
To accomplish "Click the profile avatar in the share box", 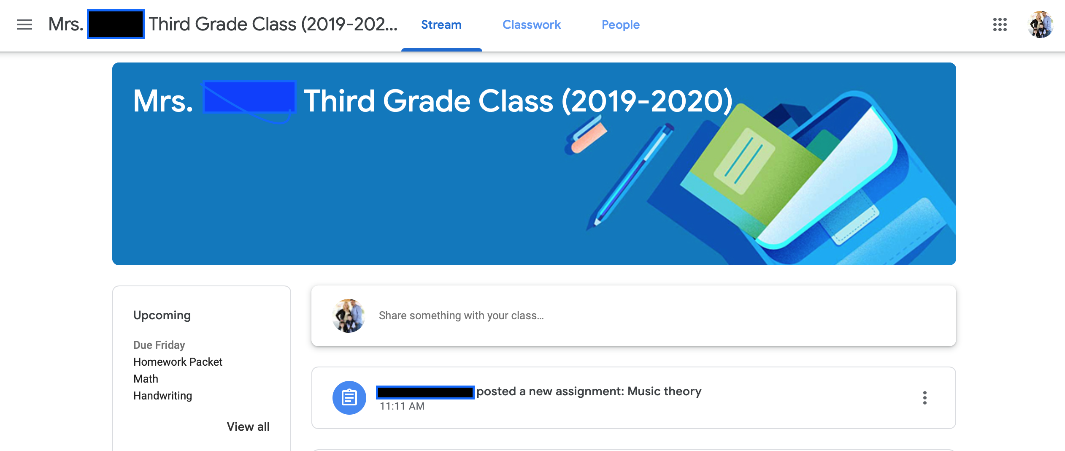I will tap(349, 316).
